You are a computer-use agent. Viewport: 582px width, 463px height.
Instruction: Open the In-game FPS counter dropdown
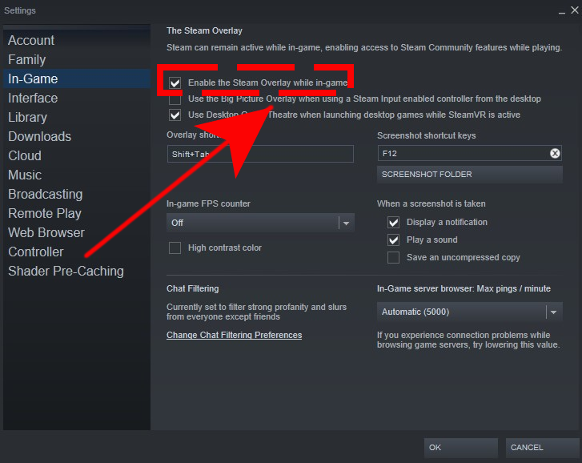click(260, 223)
